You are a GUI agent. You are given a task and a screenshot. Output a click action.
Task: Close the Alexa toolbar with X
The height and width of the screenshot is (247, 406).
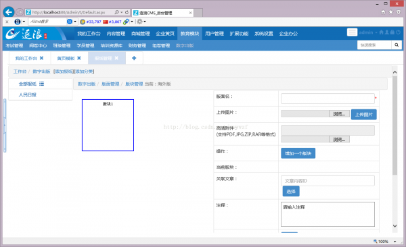click(x=7, y=22)
